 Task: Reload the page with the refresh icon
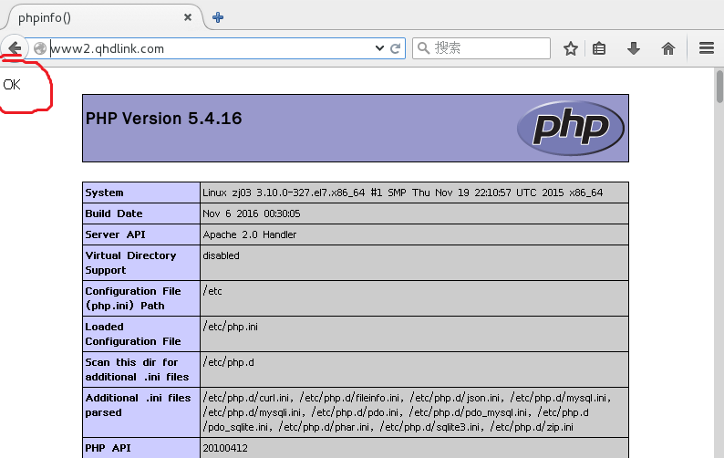coord(395,48)
